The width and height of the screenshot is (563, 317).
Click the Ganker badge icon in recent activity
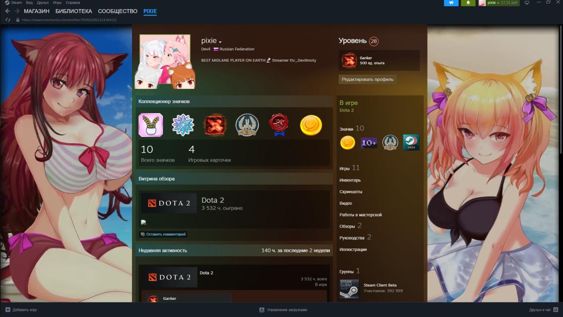153,299
